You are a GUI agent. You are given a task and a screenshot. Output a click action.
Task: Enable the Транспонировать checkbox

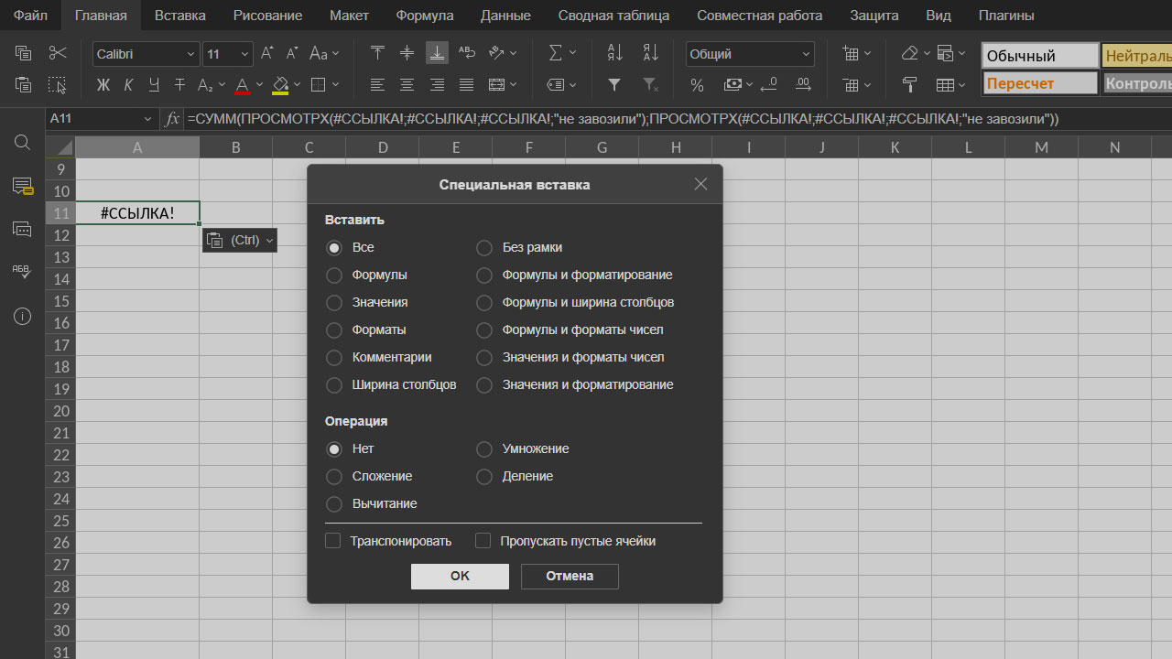click(333, 541)
